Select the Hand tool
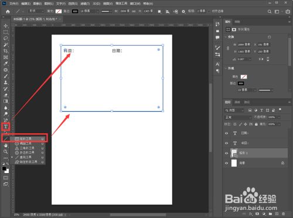The image size is (293, 218). point(6,146)
